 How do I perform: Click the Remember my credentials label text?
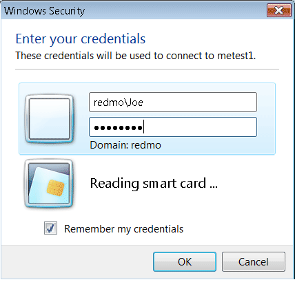(124, 229)
